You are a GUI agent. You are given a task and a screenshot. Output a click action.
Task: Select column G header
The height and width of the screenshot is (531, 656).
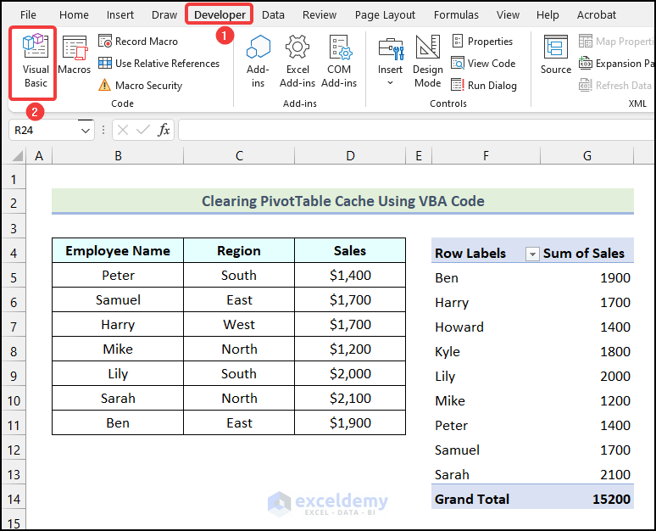587,156
